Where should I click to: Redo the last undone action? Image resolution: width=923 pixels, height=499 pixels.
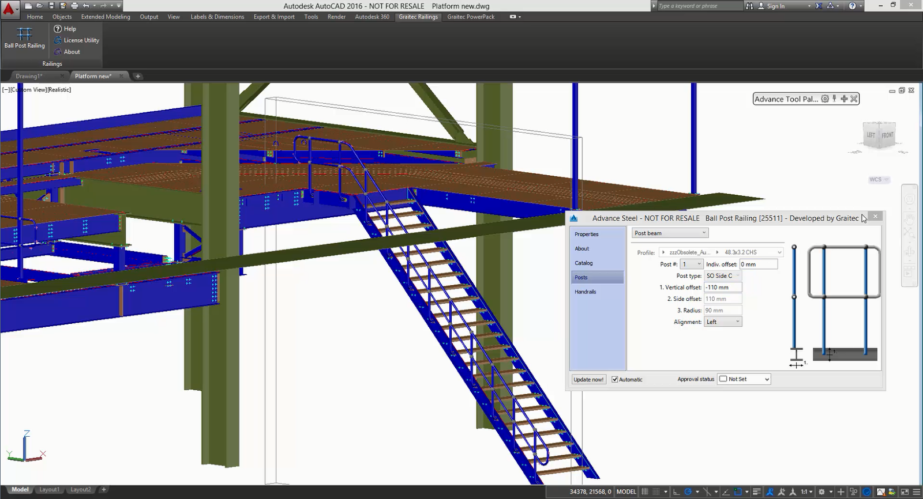[x=103, y=6]
